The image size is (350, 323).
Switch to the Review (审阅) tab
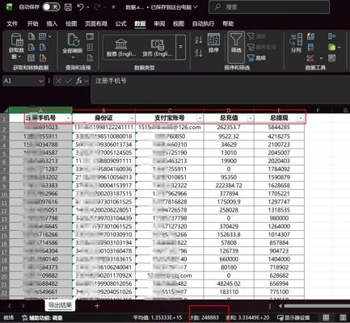[159, 23]
